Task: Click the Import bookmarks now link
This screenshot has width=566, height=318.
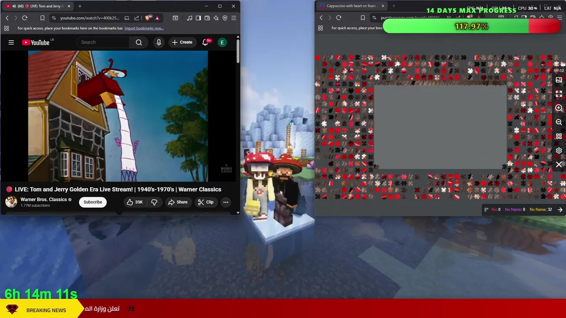Action: click(x=144, y=28)
